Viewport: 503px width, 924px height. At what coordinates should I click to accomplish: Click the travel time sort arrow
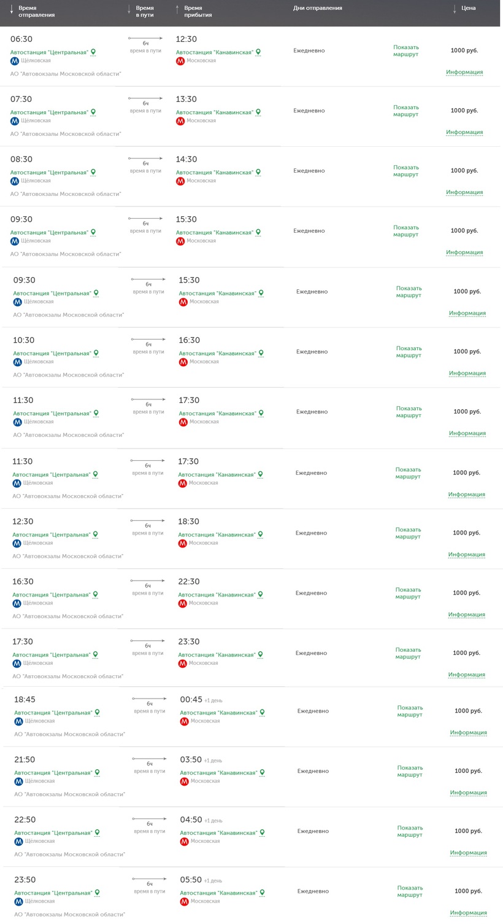point(129,9)
